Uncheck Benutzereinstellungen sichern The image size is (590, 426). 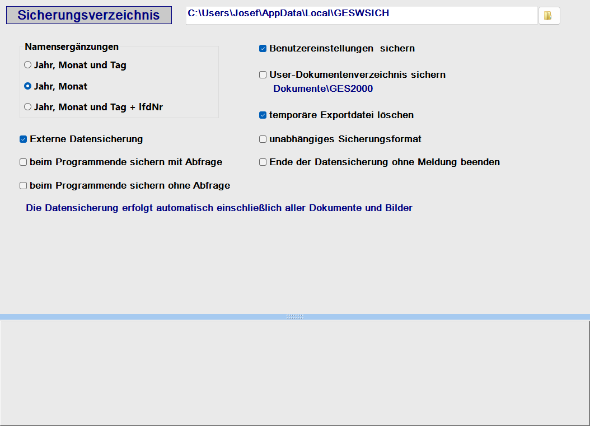click(263, 48)
